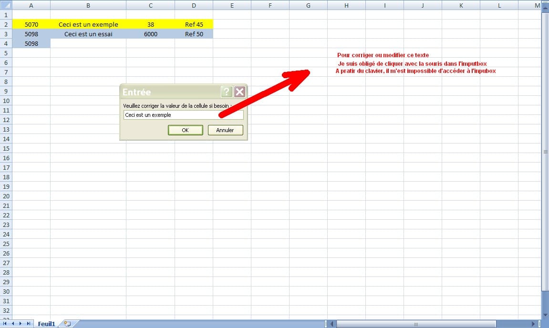The width and height of the screenshot is (549, 328).
Task: Select row 3 header
Action: 6,34
